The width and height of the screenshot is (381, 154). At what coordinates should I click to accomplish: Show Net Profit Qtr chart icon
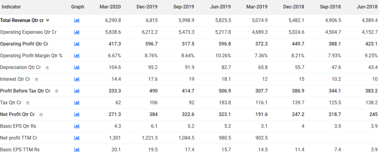point(77,115)
